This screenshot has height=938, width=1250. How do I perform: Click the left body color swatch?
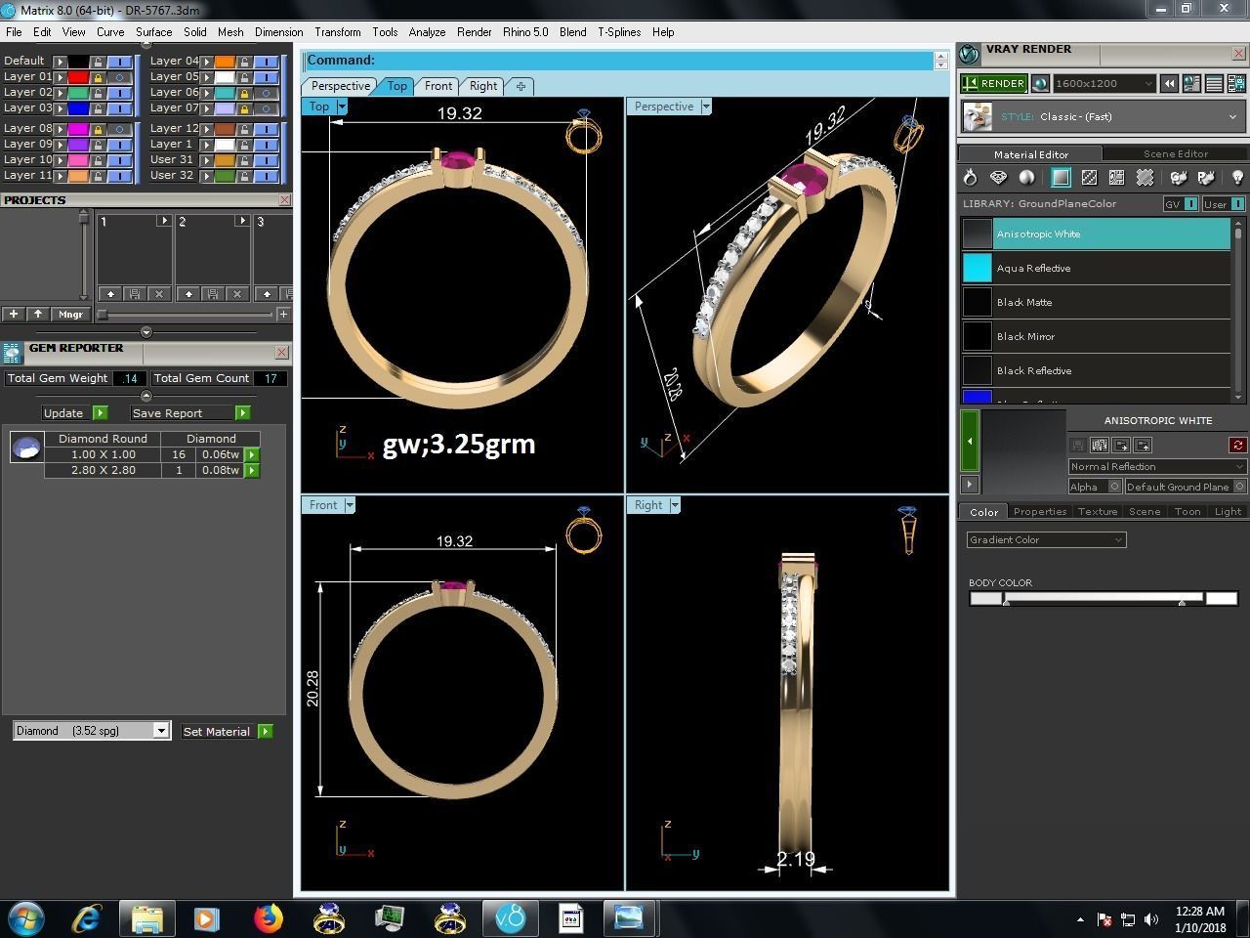click(x=985, y=598)
